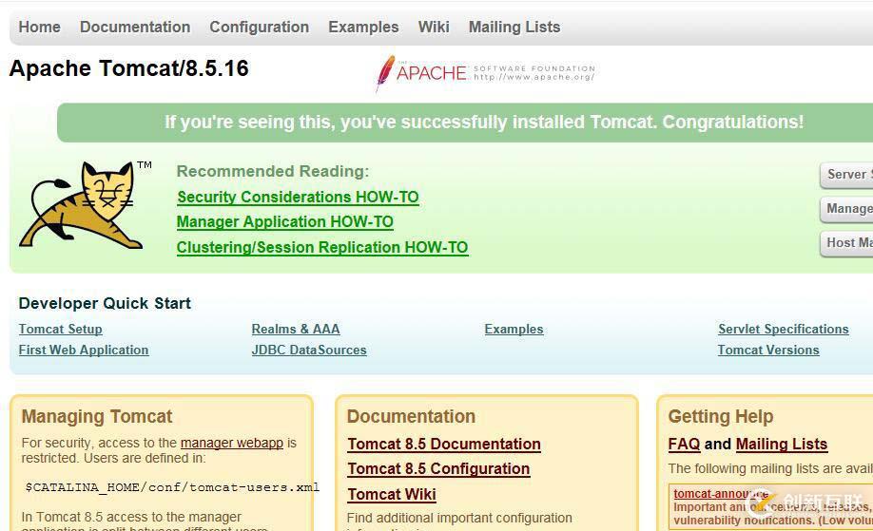Click the Server Status button
The height and width of the screenshot is (531, 873).
846,175
